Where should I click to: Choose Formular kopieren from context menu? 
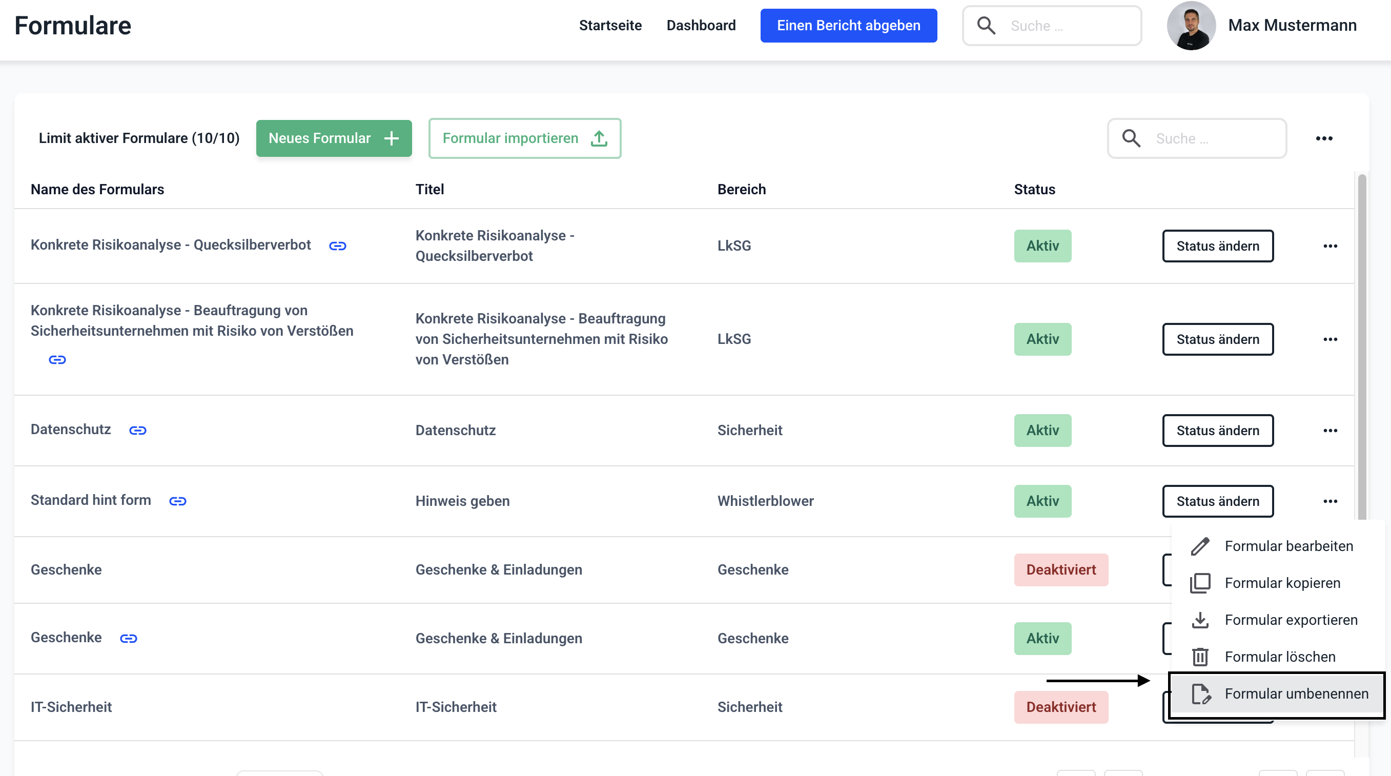point(1282,583)
